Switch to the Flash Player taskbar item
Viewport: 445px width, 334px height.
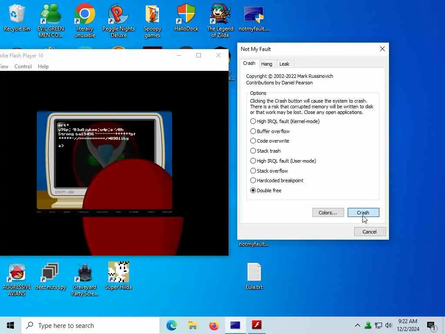point(256,325)
